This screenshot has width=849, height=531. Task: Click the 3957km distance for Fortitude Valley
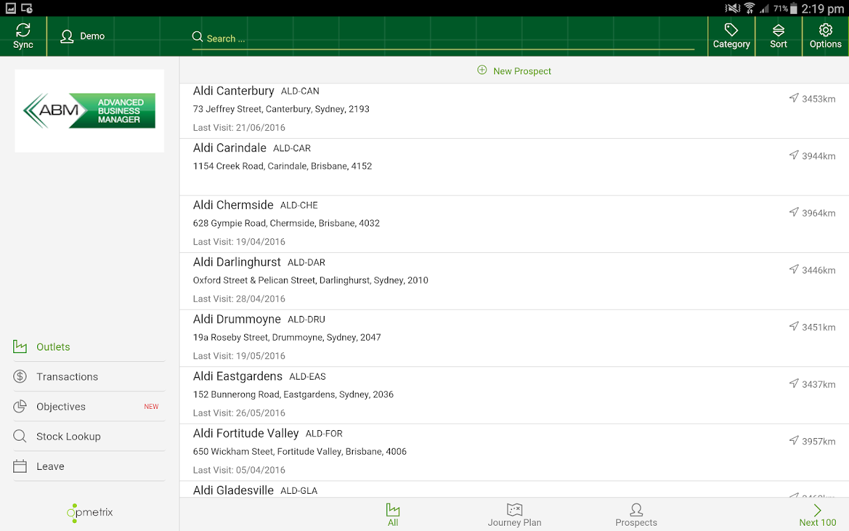(818, 441)
